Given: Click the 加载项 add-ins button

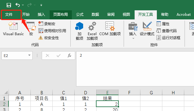Looking at the screenshot, I should [x=79, y=31].
